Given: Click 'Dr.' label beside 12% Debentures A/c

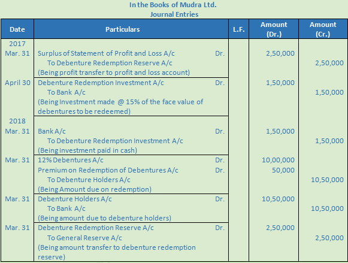Looking at the screenshot, I should (x=220, y=160).
